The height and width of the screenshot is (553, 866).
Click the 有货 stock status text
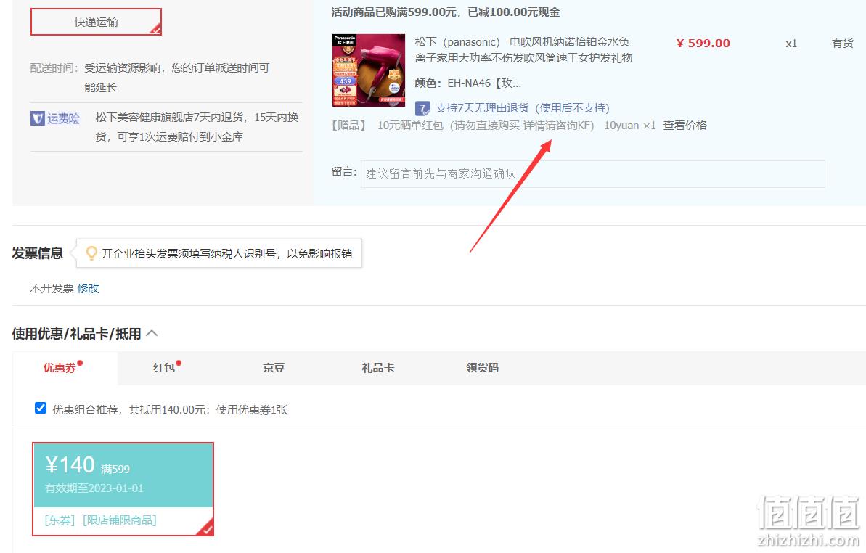[x=842, y=43]
